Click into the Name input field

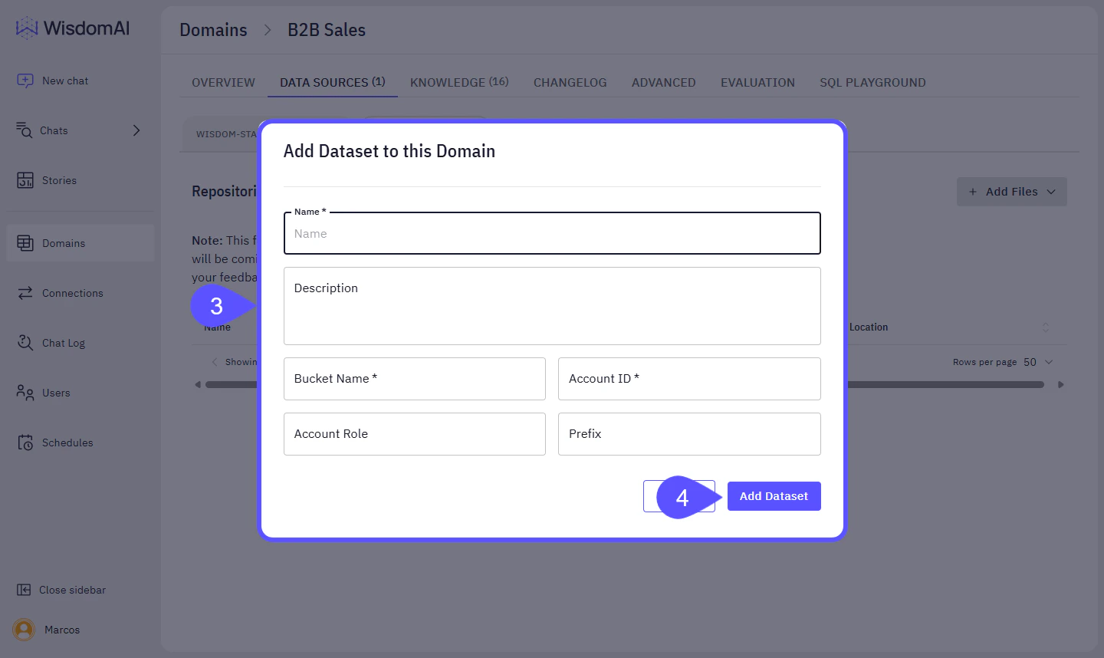pyautogui.click(x=551, y=232)
